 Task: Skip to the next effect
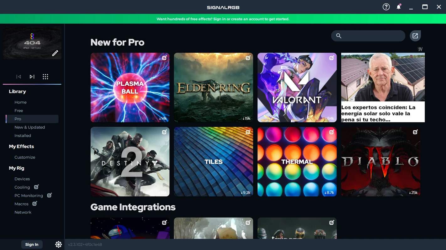point(32,77)
